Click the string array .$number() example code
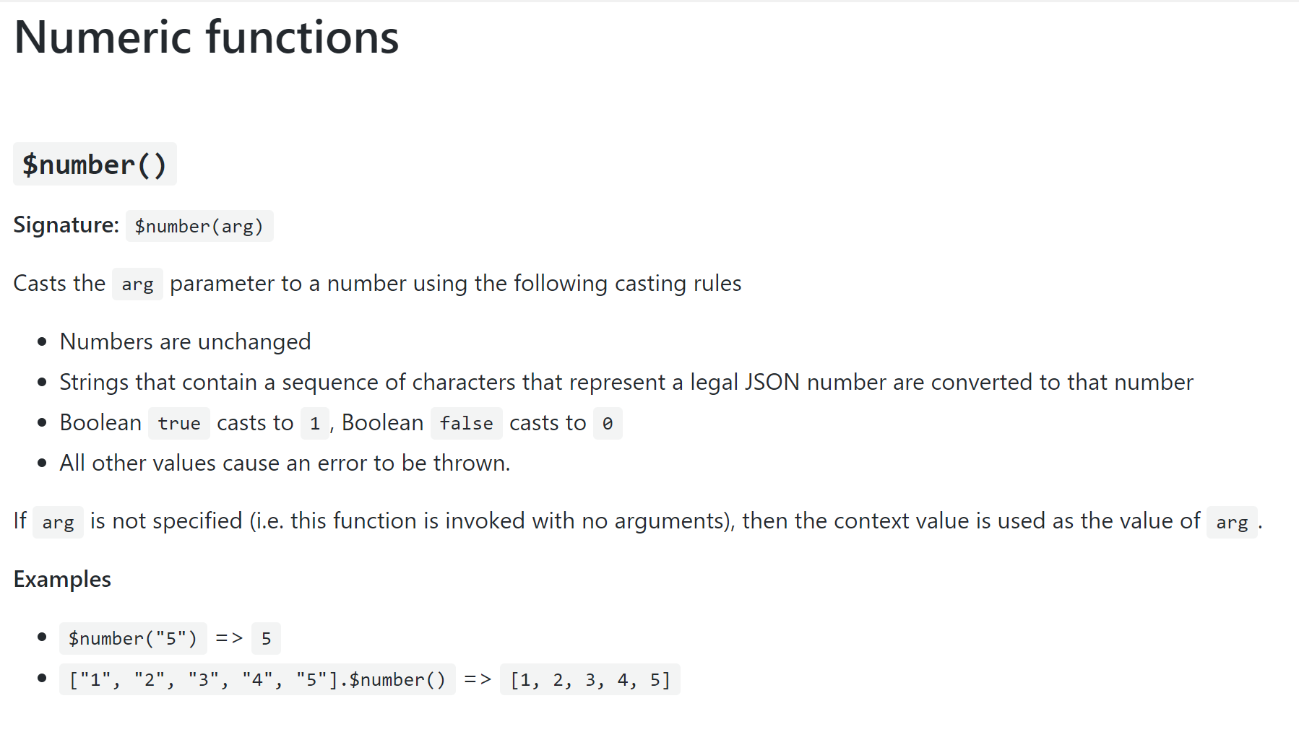 tap(257, 680)
